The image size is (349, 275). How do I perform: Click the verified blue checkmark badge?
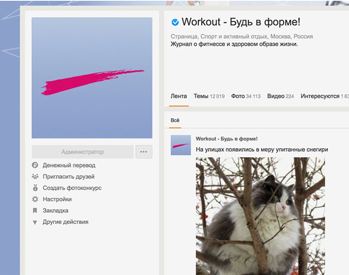click(175, 22)
